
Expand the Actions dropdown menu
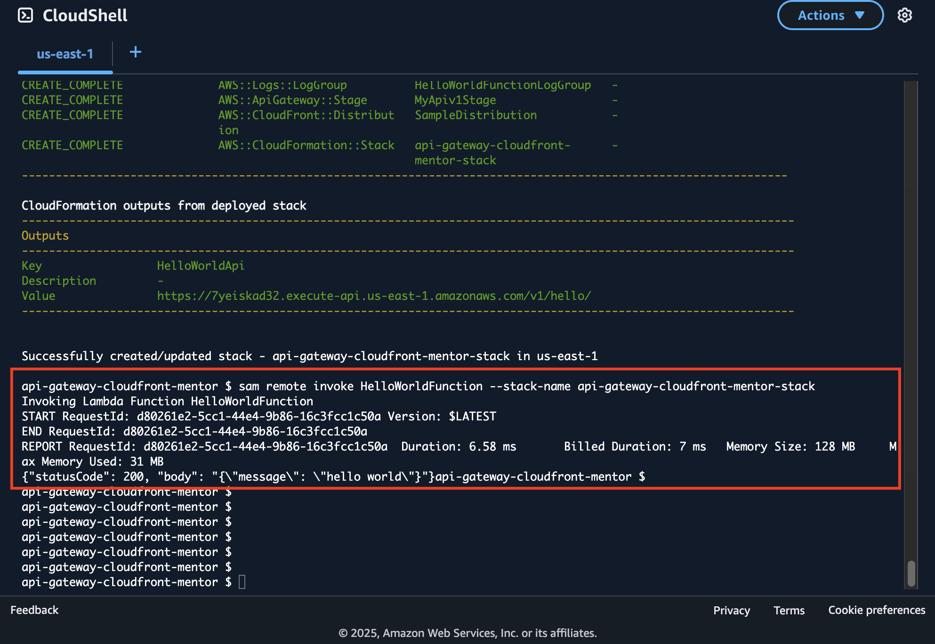click(x=830, y=16)
